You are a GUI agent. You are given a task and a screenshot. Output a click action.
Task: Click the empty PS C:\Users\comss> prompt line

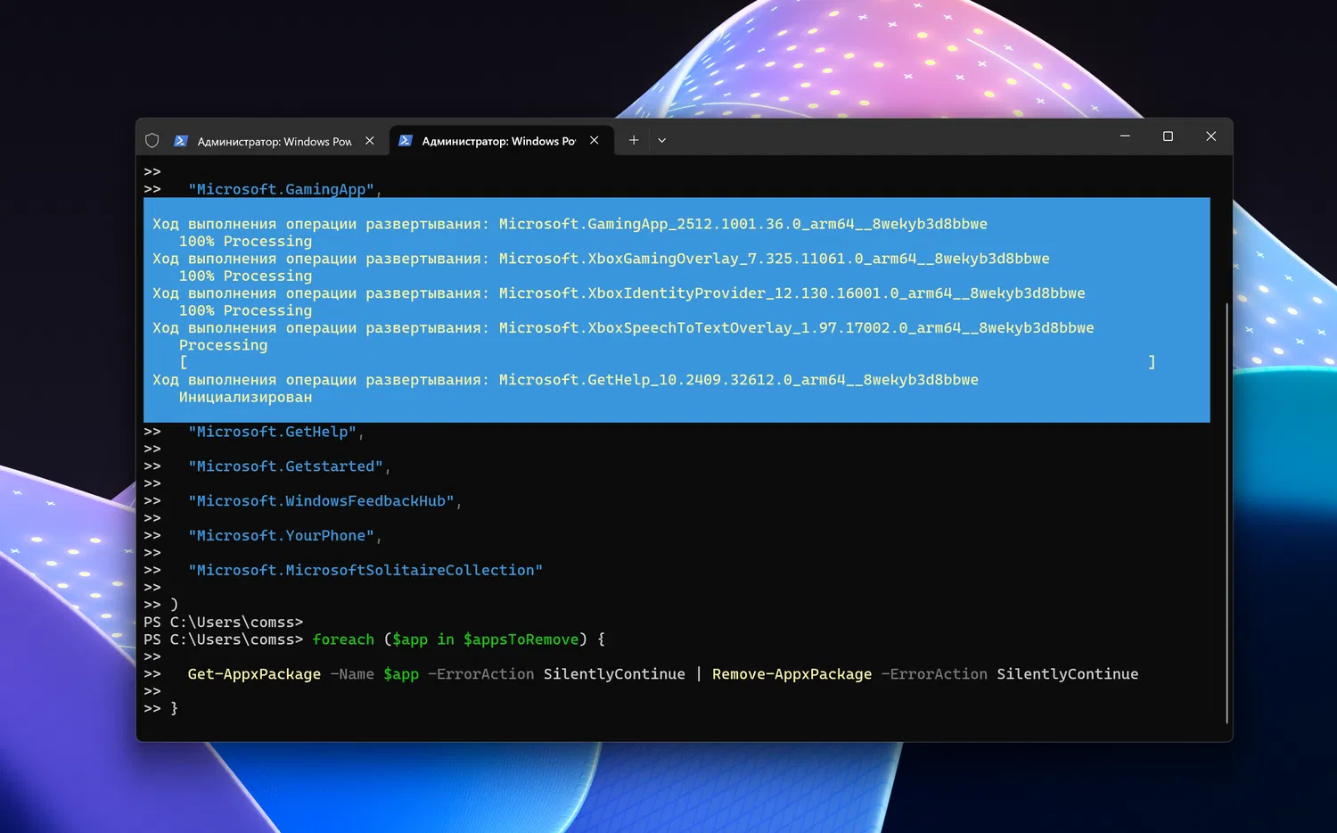point(223,623)
